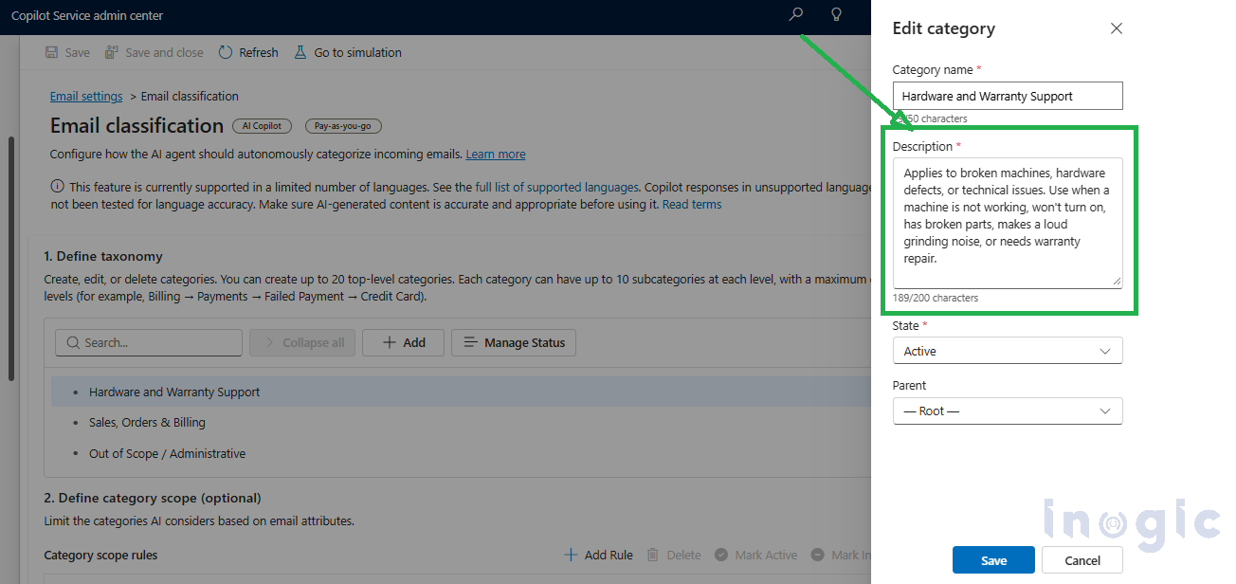The image size is (1236, 584).
Task: Click the check icon next to Mark Active
Action: tap(721, 555)
